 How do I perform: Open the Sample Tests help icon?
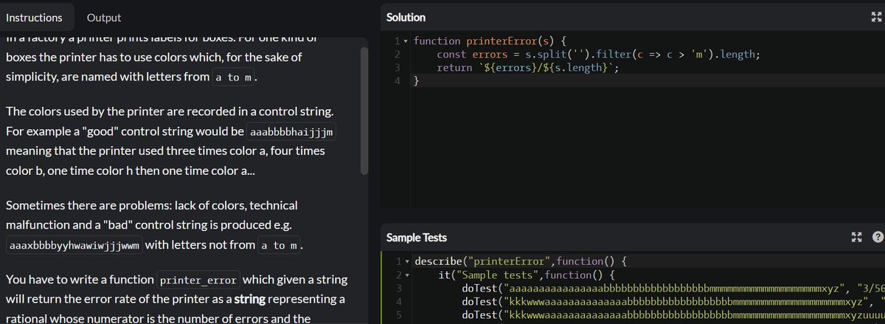coord(877,237)
